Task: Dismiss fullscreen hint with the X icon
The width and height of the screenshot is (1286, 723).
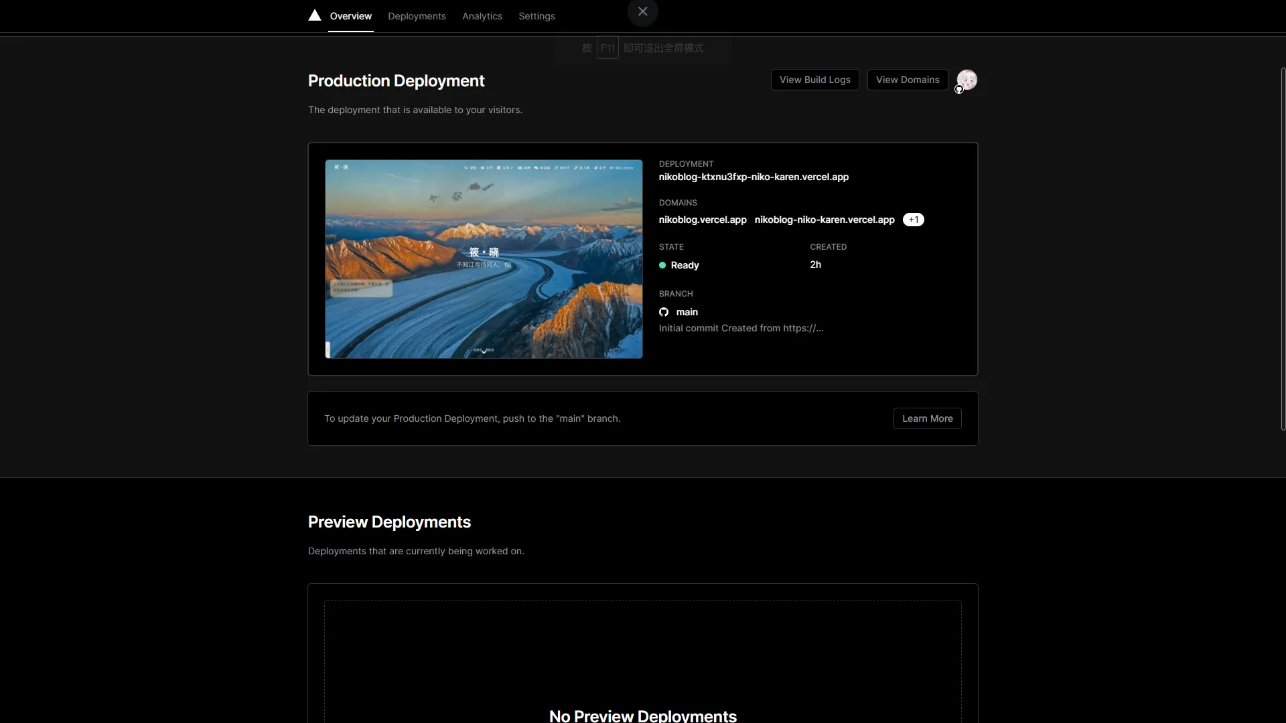Action: [642, 11]
